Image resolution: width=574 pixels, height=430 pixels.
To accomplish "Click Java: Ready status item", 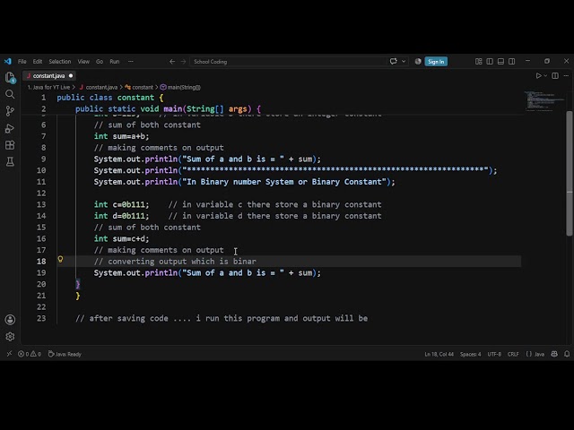I will click(x=65, y=354).
